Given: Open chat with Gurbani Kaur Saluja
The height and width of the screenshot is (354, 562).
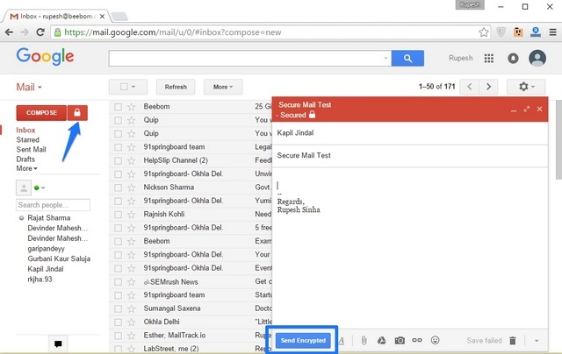Looking at the screenshot, I should (x=59, y=258).
